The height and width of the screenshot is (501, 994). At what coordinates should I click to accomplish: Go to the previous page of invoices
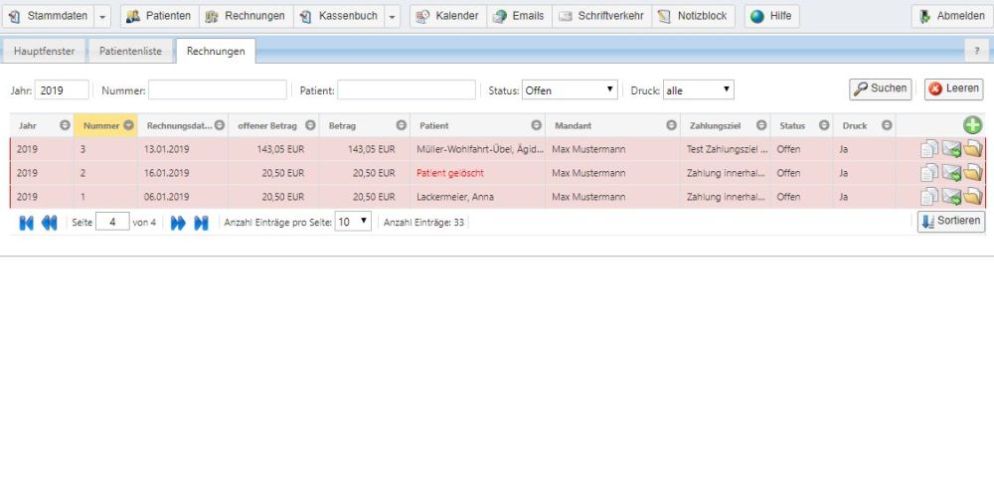pos(49,223)
